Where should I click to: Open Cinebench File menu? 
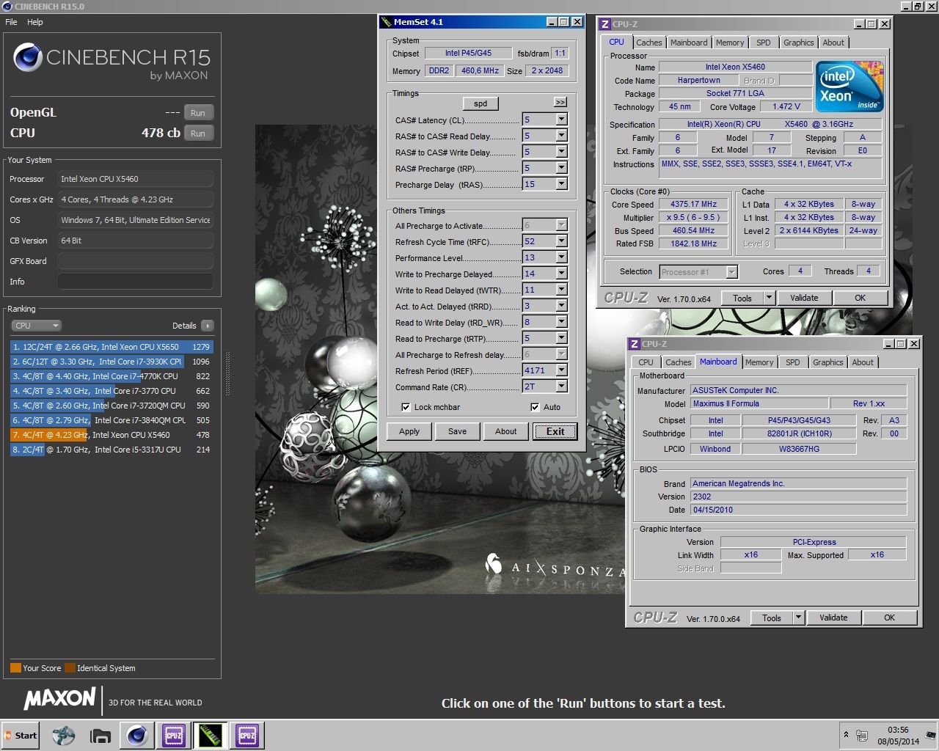[11, 22]
